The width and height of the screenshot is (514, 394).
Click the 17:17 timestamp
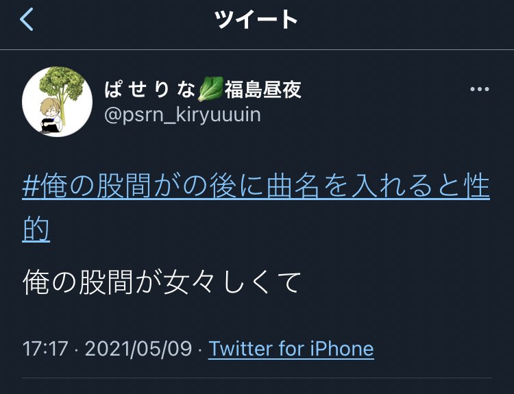[45, 349]
